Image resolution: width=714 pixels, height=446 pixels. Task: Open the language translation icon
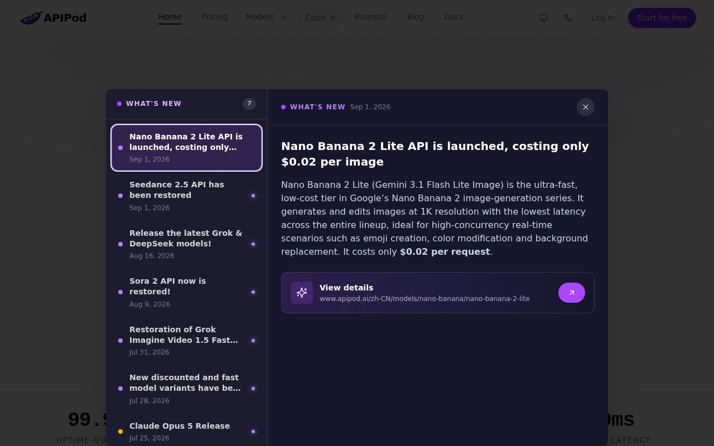click(568, 18)
